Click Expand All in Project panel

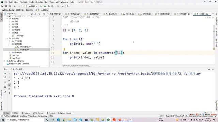coord(35,14)
